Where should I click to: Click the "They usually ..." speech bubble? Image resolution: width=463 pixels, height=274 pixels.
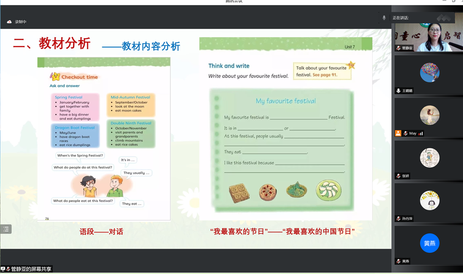[136, 173]
